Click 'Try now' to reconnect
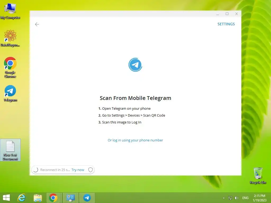Viewport: 271px width, 203px height. [78, 170]
